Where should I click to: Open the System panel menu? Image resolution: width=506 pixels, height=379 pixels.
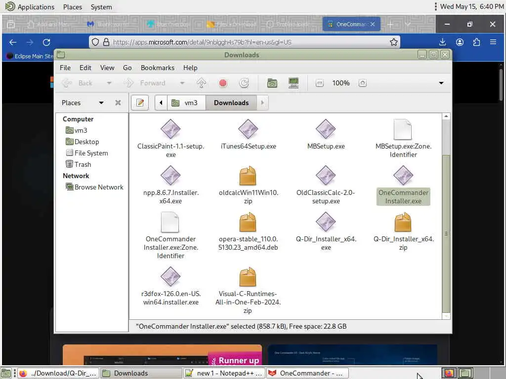[x=101, y=7]
